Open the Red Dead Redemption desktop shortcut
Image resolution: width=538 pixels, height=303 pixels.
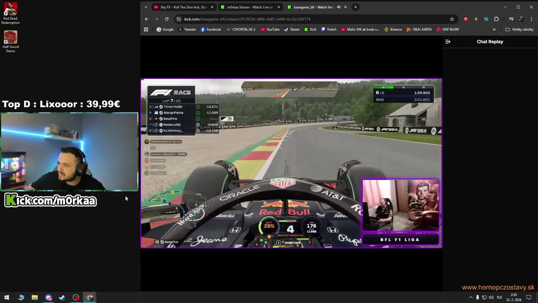11,14
